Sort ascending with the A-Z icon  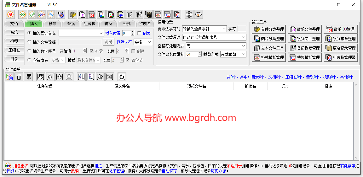click(x=81, y=77)
